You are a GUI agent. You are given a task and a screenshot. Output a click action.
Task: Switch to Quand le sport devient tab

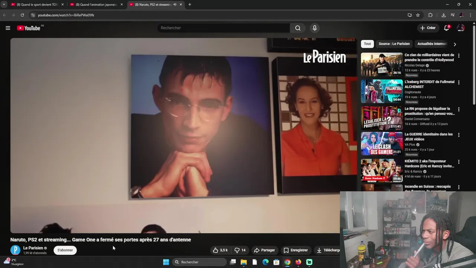(x=37, y=4)
